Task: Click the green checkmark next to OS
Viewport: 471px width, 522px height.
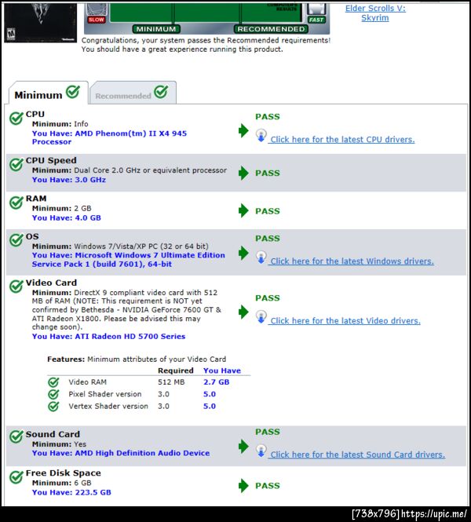Action: click(16, 239)
